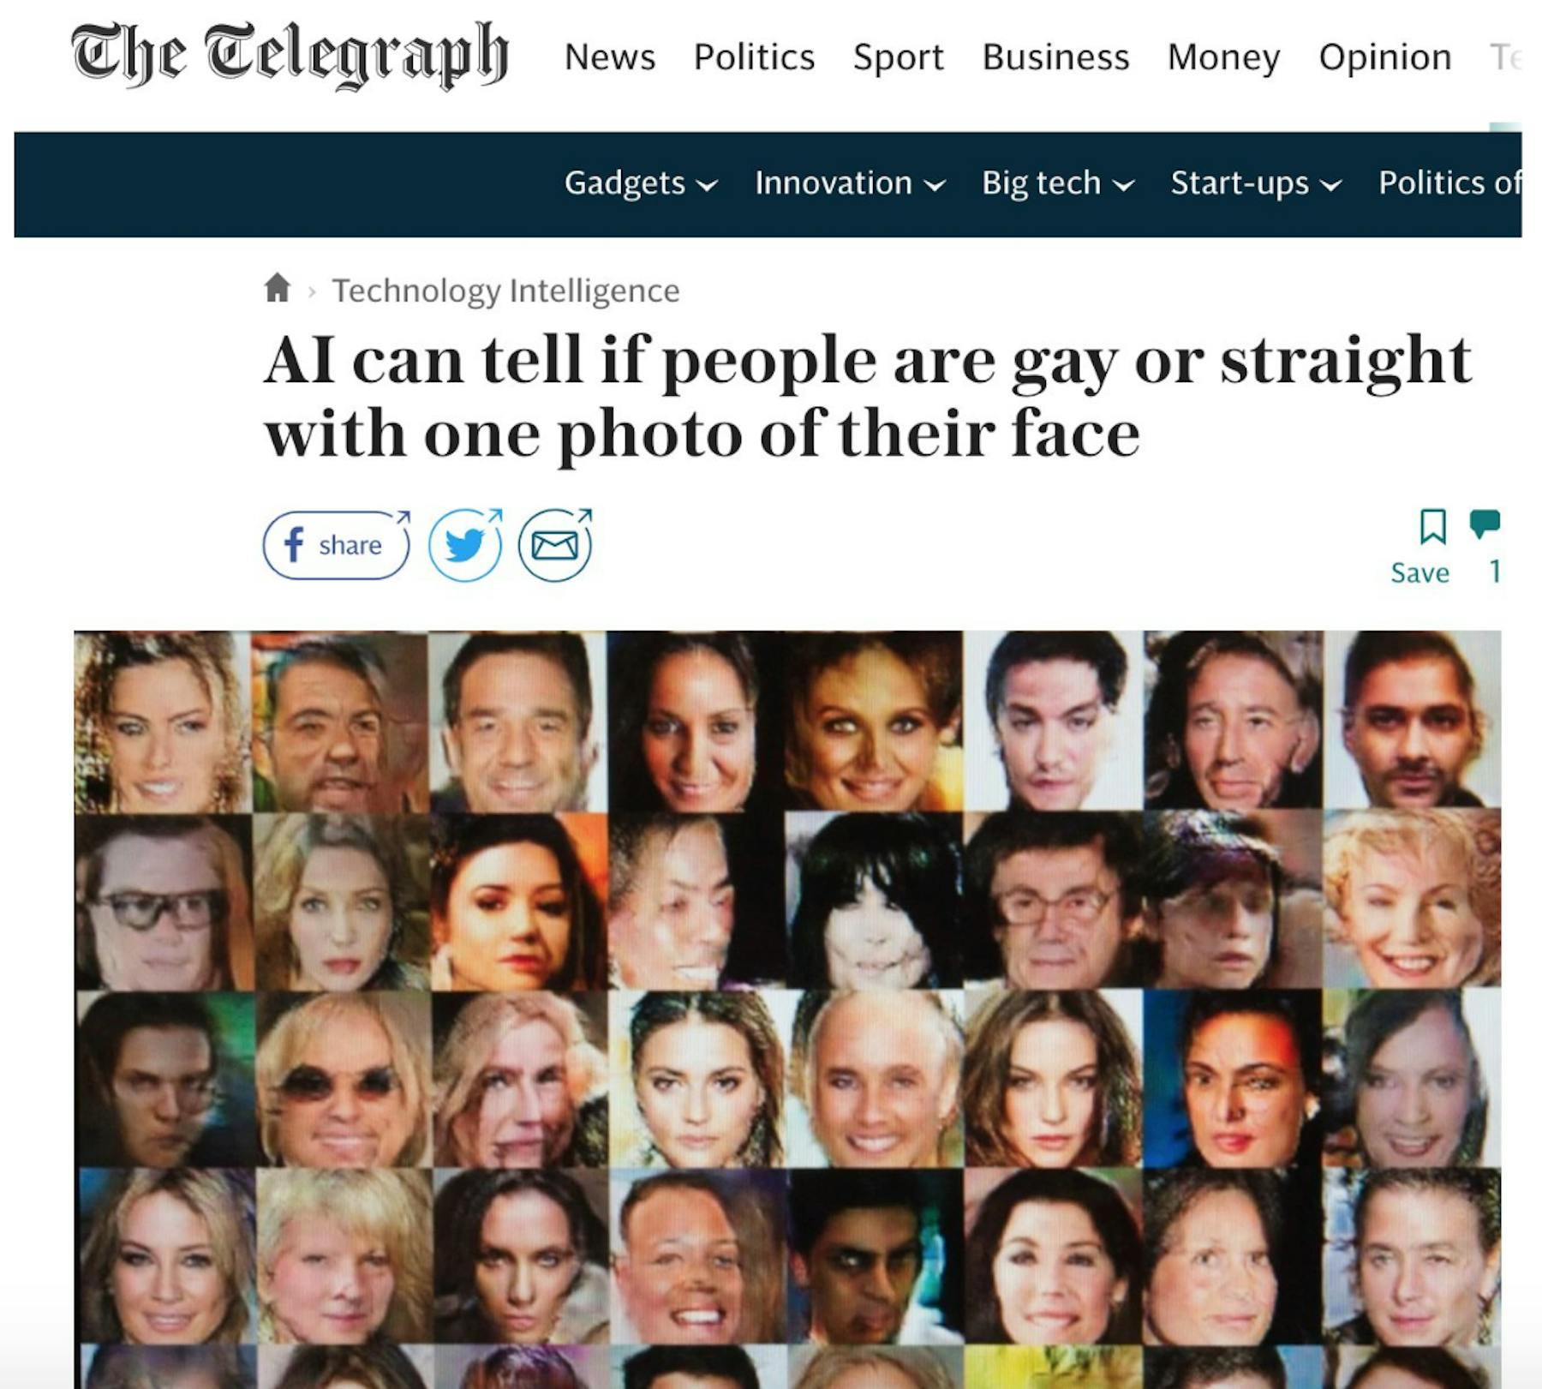Visit the Opinion section

1385,57
